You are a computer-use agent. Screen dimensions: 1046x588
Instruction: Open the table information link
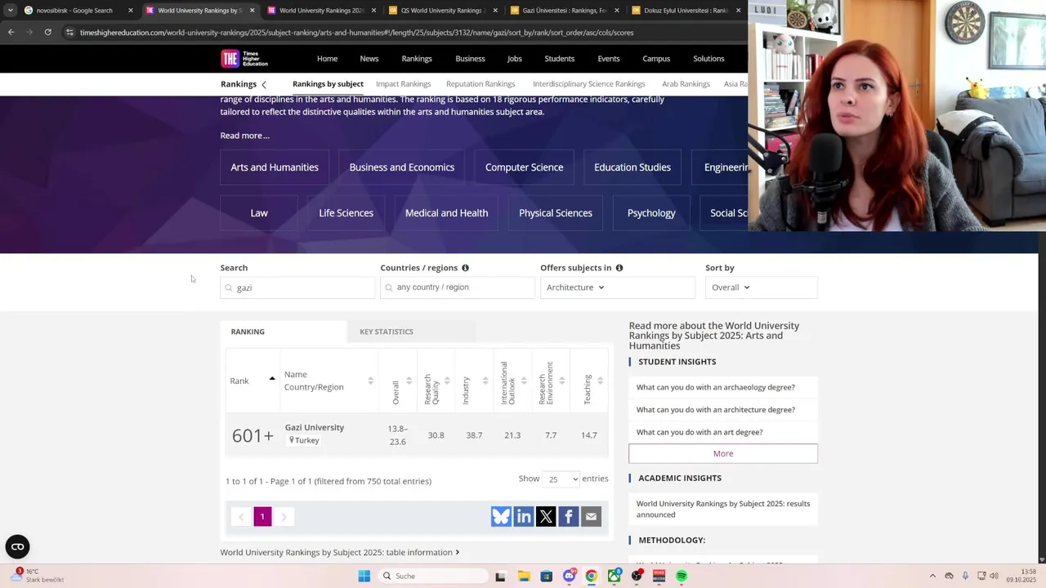[339, 552]
